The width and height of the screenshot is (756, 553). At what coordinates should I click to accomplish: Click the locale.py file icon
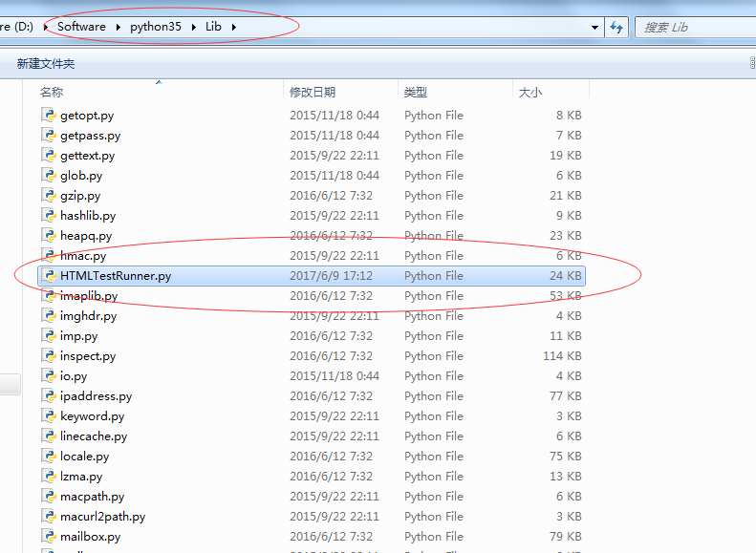49,457
